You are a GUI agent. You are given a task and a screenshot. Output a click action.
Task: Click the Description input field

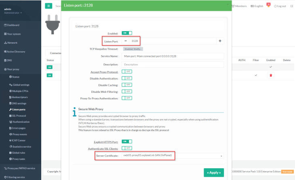pos(173,64)
